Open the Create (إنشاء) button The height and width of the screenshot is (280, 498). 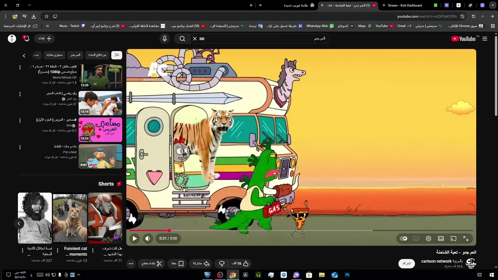[45, 38]
